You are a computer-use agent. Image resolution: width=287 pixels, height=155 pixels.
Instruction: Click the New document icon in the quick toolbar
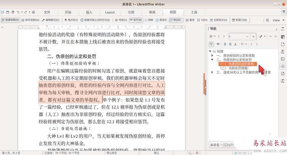click(x=3, y=12)
